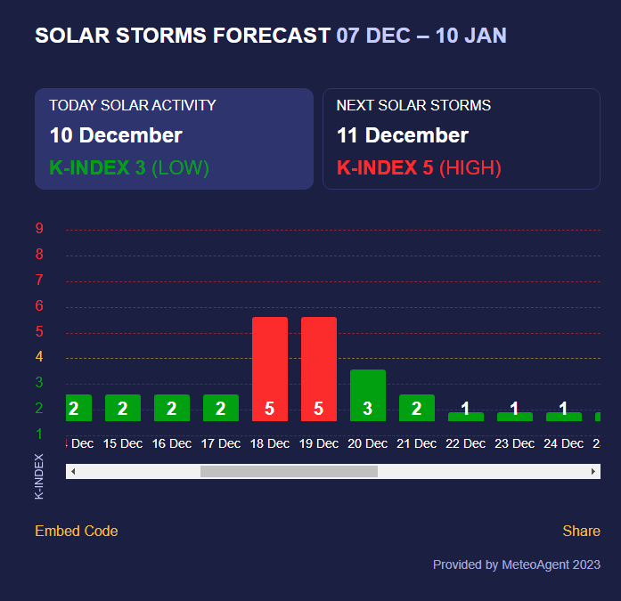Viewport: 621px width, 601px height.
Task: Select the 24 Dec bar
Action: (x=564, y=417)
